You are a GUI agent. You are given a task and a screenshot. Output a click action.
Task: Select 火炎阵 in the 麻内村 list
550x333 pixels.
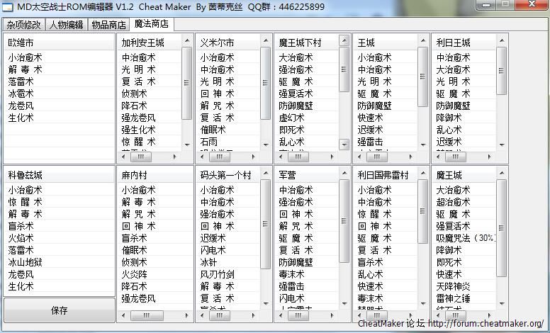[x=134, y=274]
